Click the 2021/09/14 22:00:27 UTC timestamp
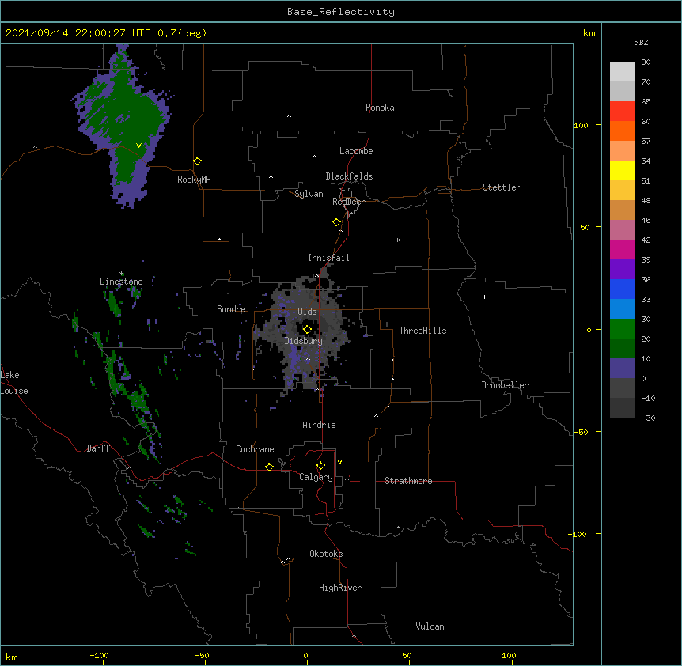The width and height of the screenshot is (682, 666). (x=78, y=33)
